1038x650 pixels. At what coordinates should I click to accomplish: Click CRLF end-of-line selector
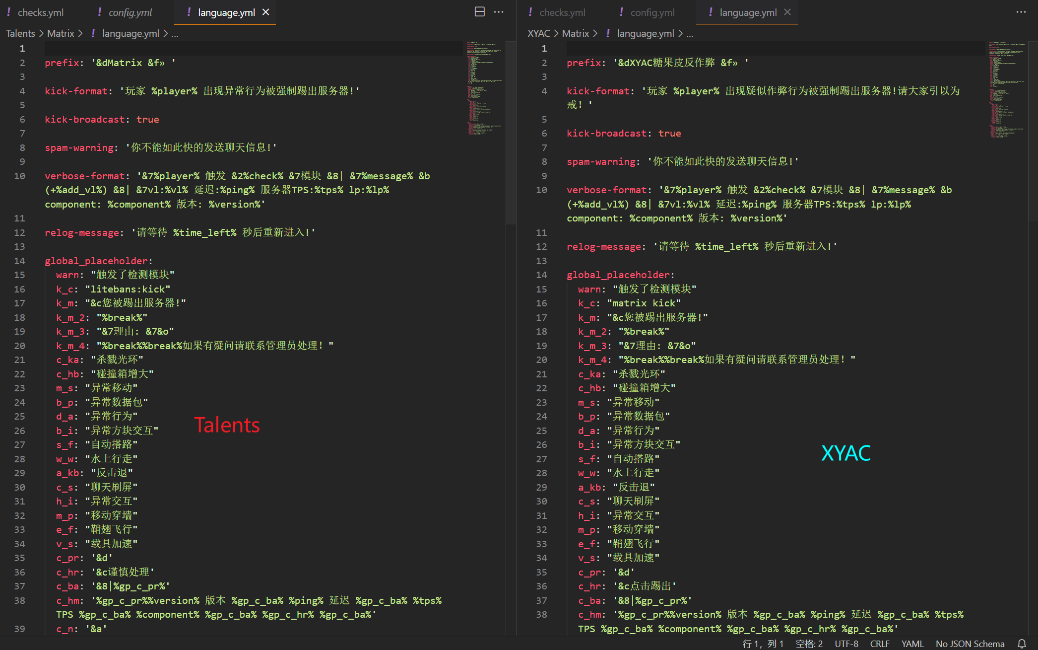879,644
